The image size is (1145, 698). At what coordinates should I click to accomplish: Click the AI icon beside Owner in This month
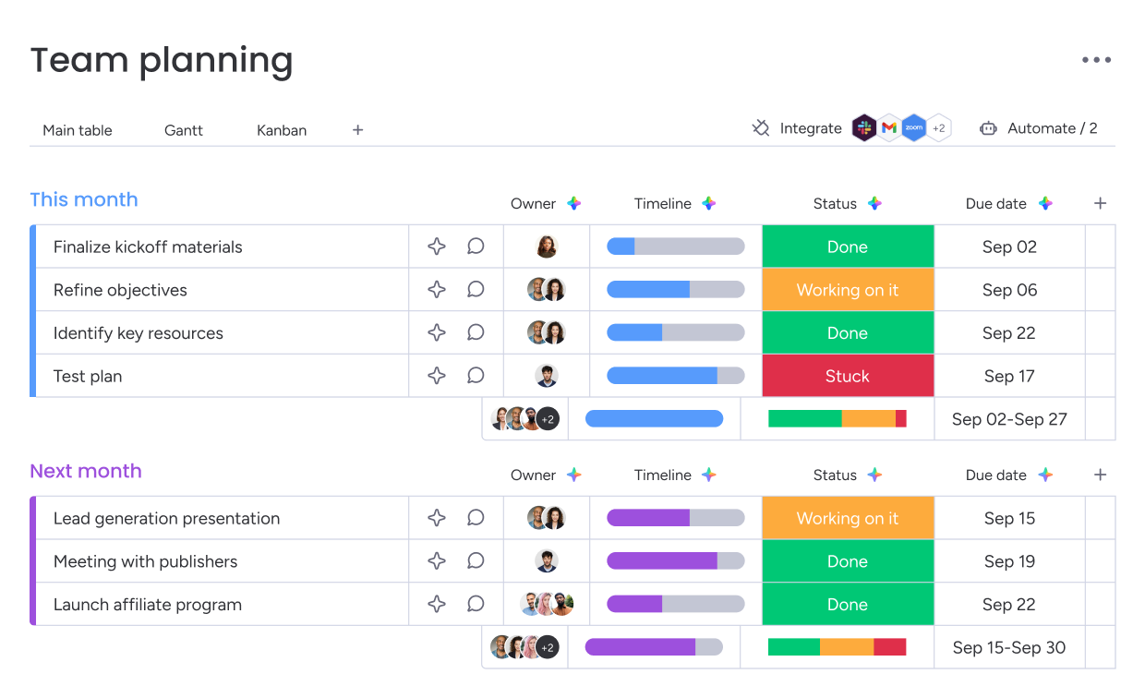point(574,204)
